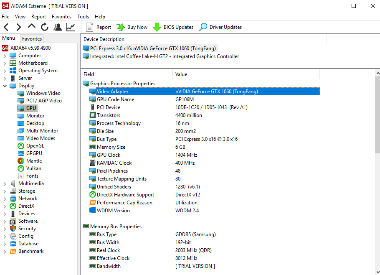Switch to the Favorites tab in sidebar

click(x=32, y=39)
